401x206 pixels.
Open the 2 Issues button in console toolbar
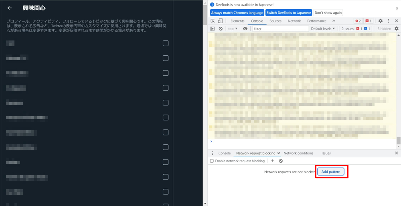coord(355,28)
